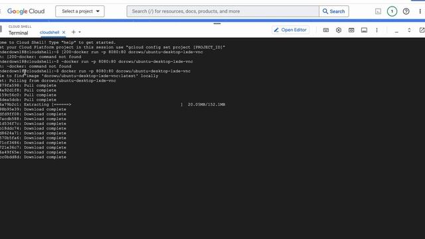This screenshot has width=425, height=239.
Task: Click the Google Cloud logo
Action: (x=26, y=11)
